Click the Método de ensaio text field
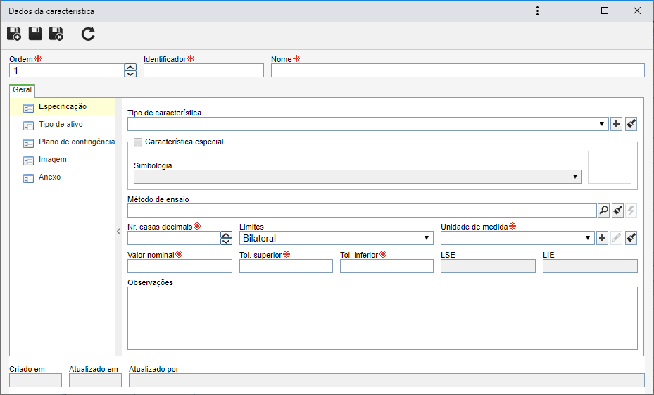Screen dimensions: 654x395 [x=362, y=211]
